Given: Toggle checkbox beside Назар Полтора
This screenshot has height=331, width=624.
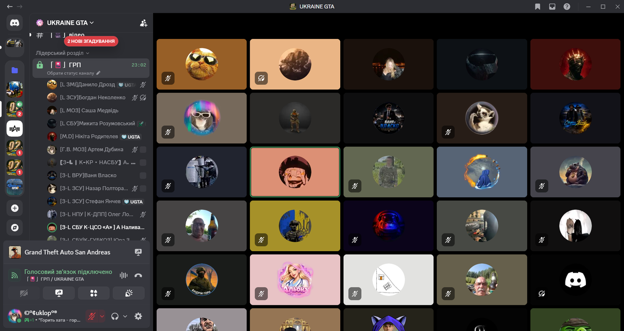Looking at the screenshot, I should pyautogui.click(x=143, y=188).
